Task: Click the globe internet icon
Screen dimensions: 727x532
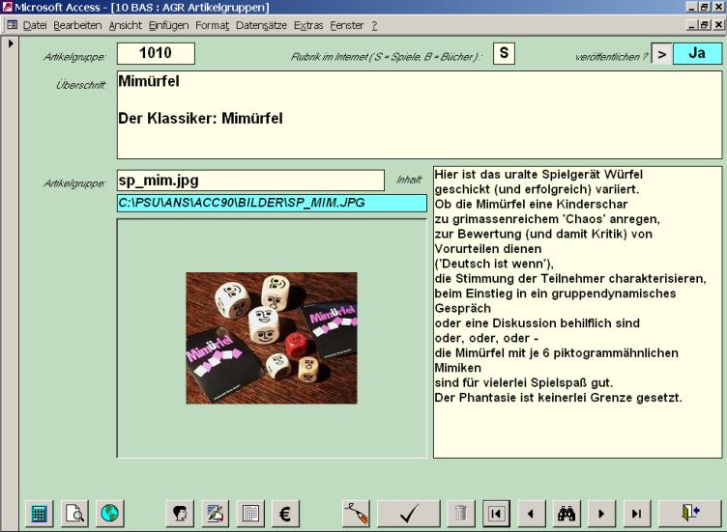Action: click(x=109, y=514)
